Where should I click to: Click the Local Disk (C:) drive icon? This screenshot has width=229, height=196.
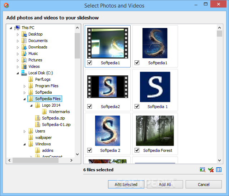(x=24, y=73)
